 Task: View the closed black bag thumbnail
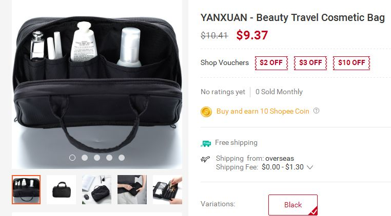point(62,189)
